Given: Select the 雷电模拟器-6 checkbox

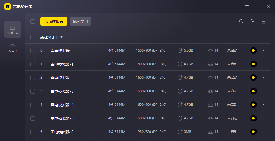Looking at the screenshot, I should pos(33,132).
